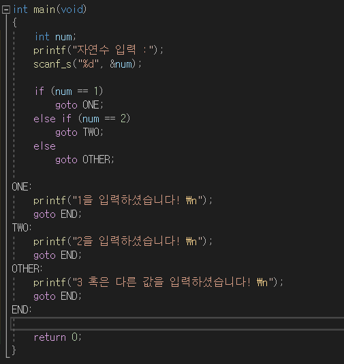
Task: Click the 'OTHER:' label
Action: click(27, 268)
